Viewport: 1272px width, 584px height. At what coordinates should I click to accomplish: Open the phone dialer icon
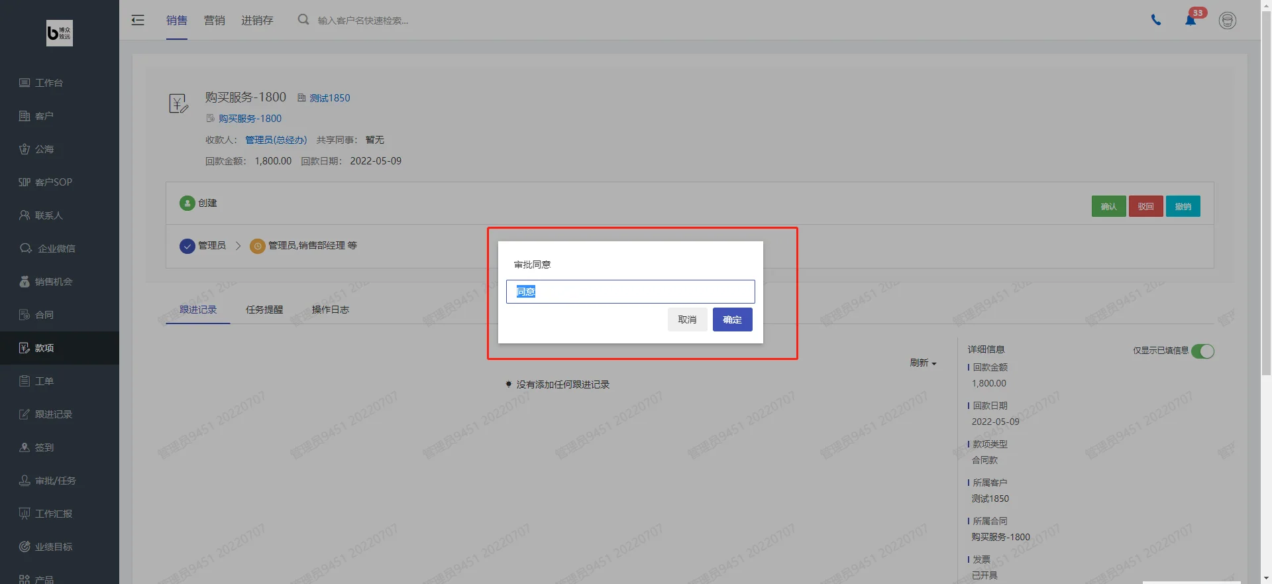pos(1156,20)
